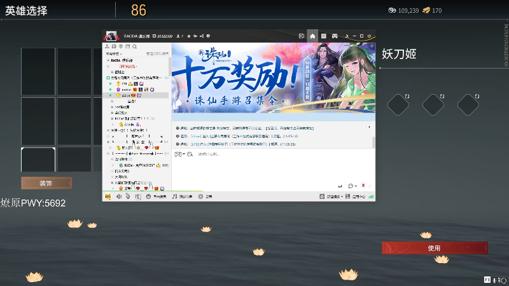Open the game/emoticon dropdown in chat toolbar
The width and height of the screenshot is (509, 286).
click(179, 154)
